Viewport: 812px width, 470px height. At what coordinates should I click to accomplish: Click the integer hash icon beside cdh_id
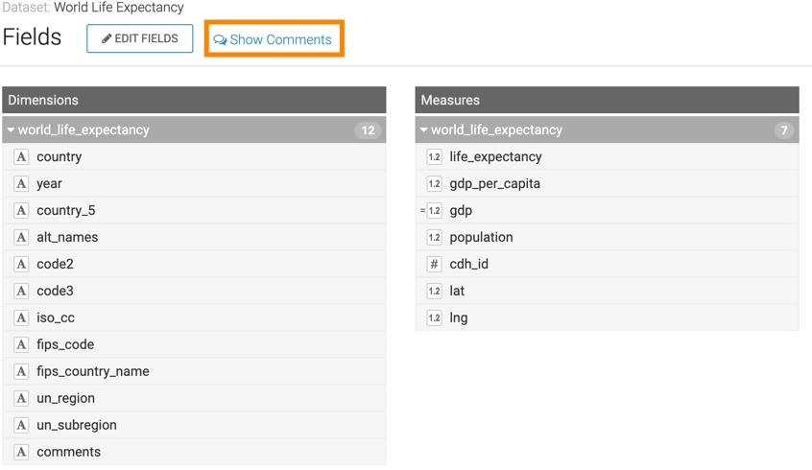[x=434, y=264]
